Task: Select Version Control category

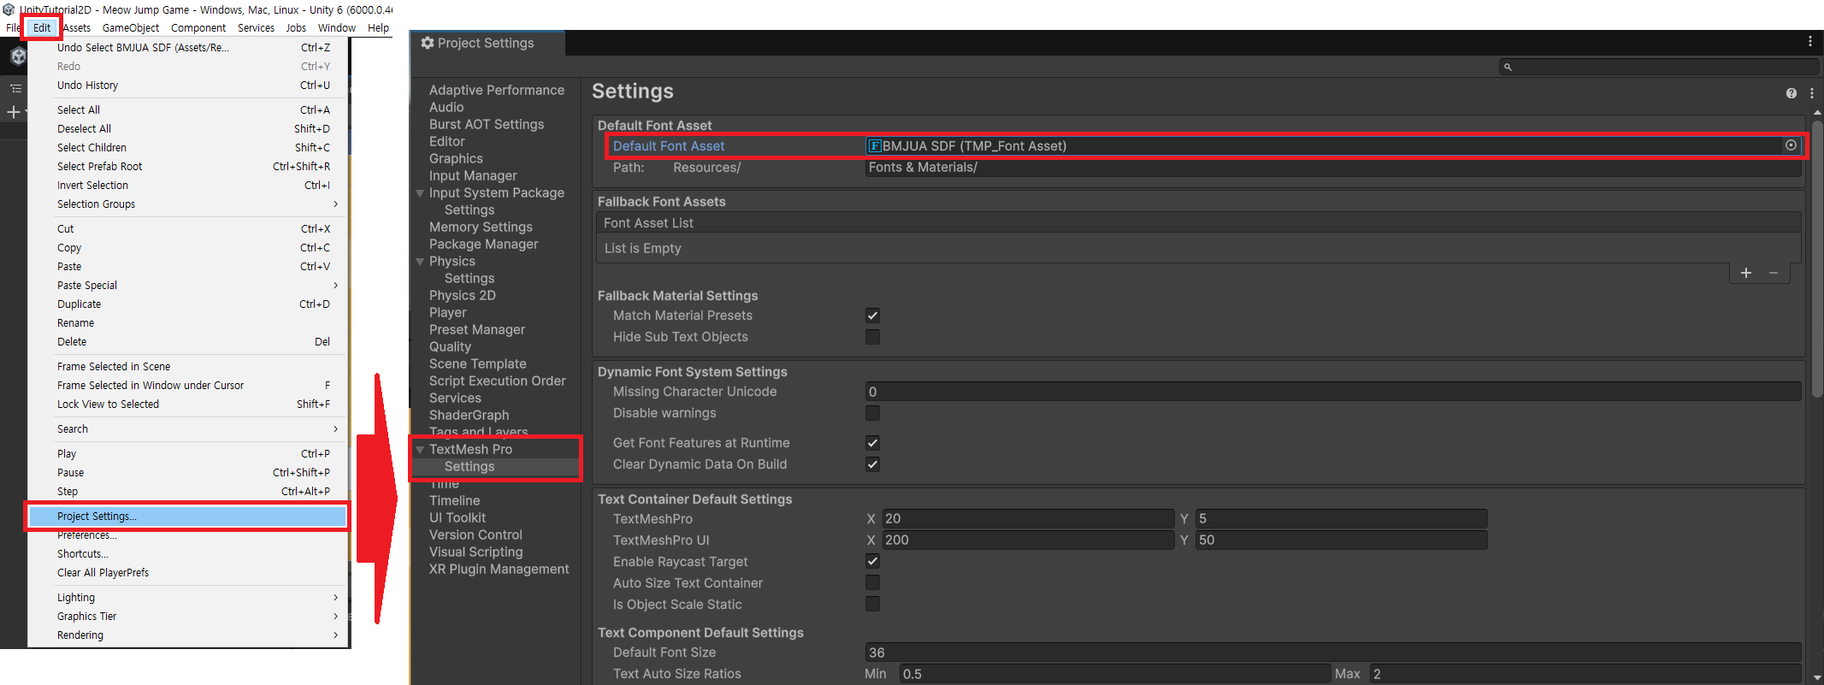Action: click(475, 535)
